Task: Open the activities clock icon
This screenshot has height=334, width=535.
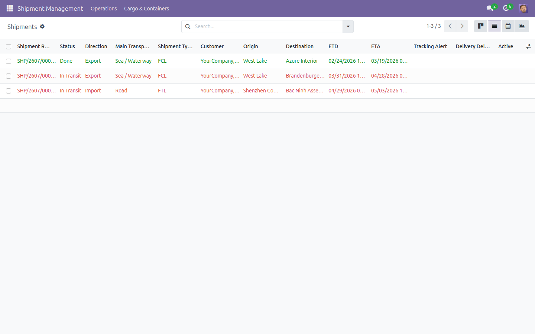Action: pyautogui.click(x=506, y=8)
